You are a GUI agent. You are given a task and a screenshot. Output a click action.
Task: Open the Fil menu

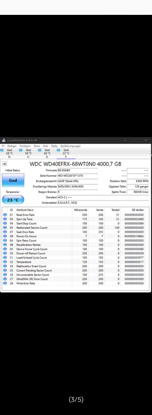pos(3,146)
